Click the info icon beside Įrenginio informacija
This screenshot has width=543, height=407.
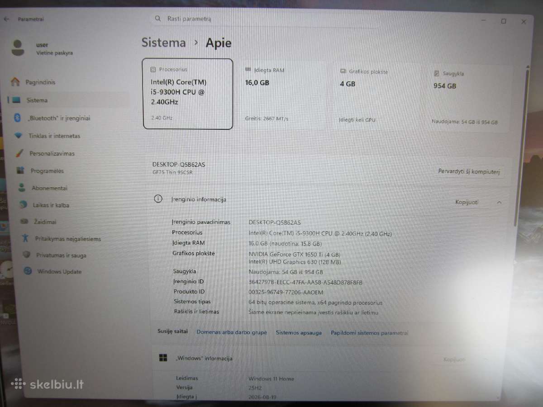tap(158, 199)
